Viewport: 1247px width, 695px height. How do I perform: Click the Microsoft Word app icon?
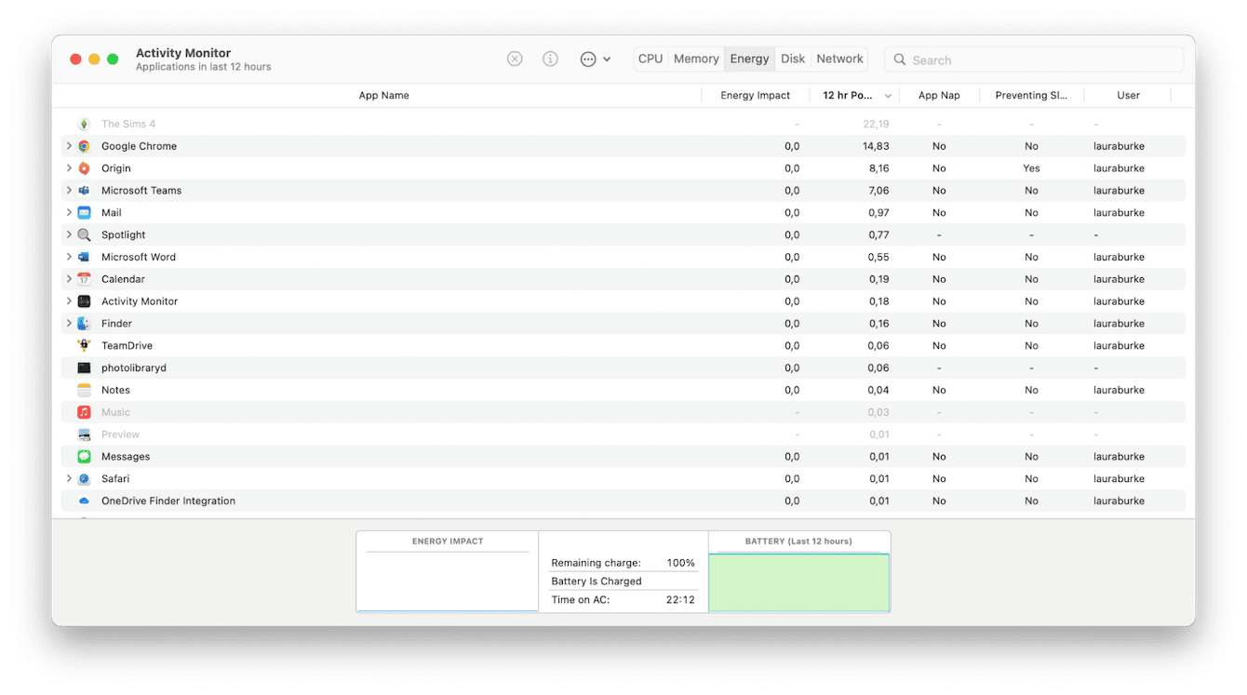click(84, 257)
